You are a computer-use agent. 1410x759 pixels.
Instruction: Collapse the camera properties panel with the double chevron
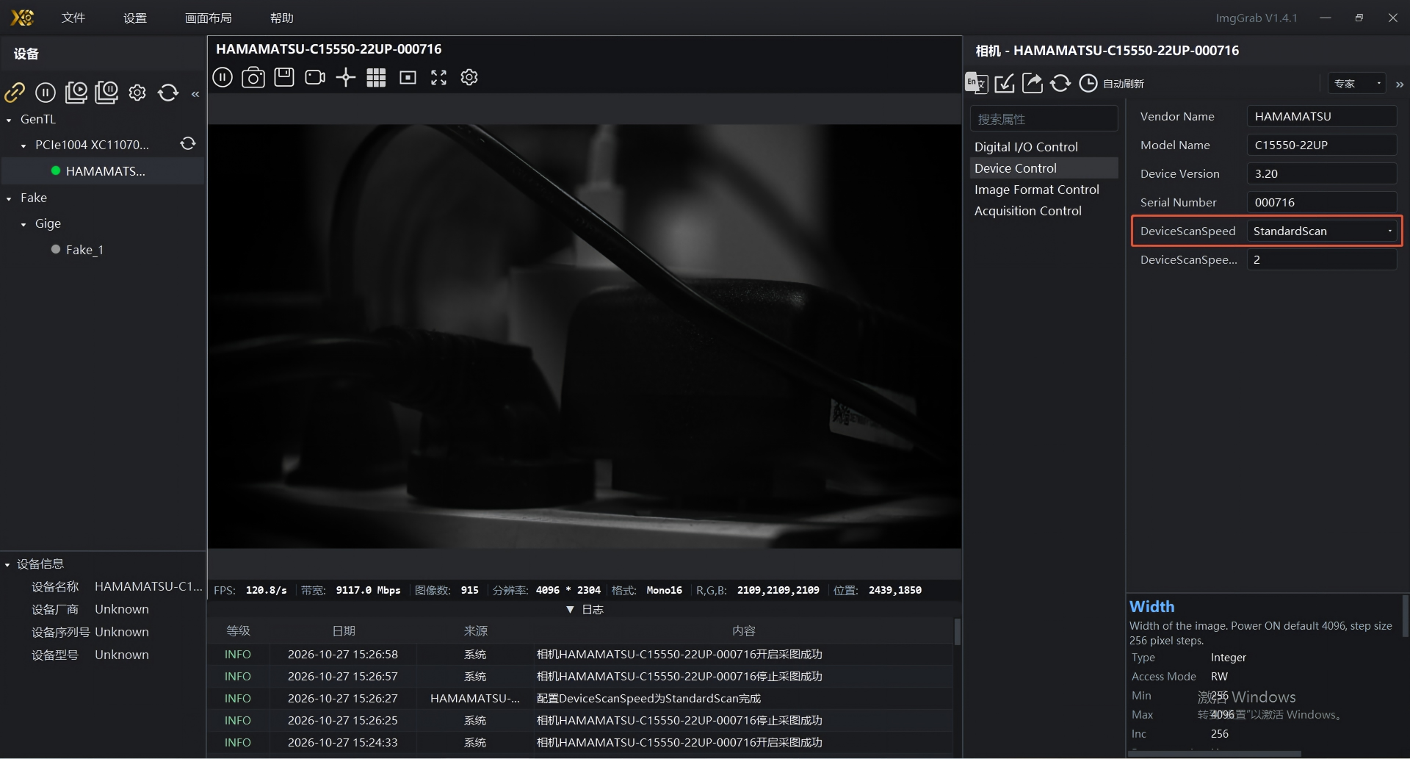tap(1400, 84)
